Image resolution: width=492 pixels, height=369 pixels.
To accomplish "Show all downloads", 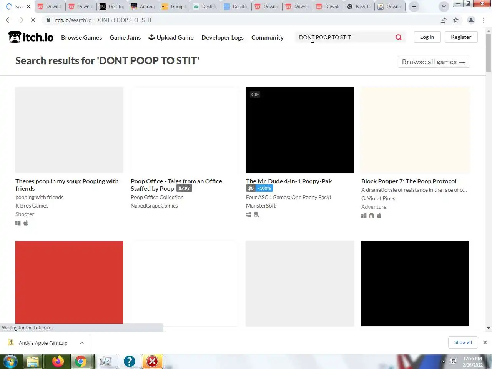I will (463, 342).
